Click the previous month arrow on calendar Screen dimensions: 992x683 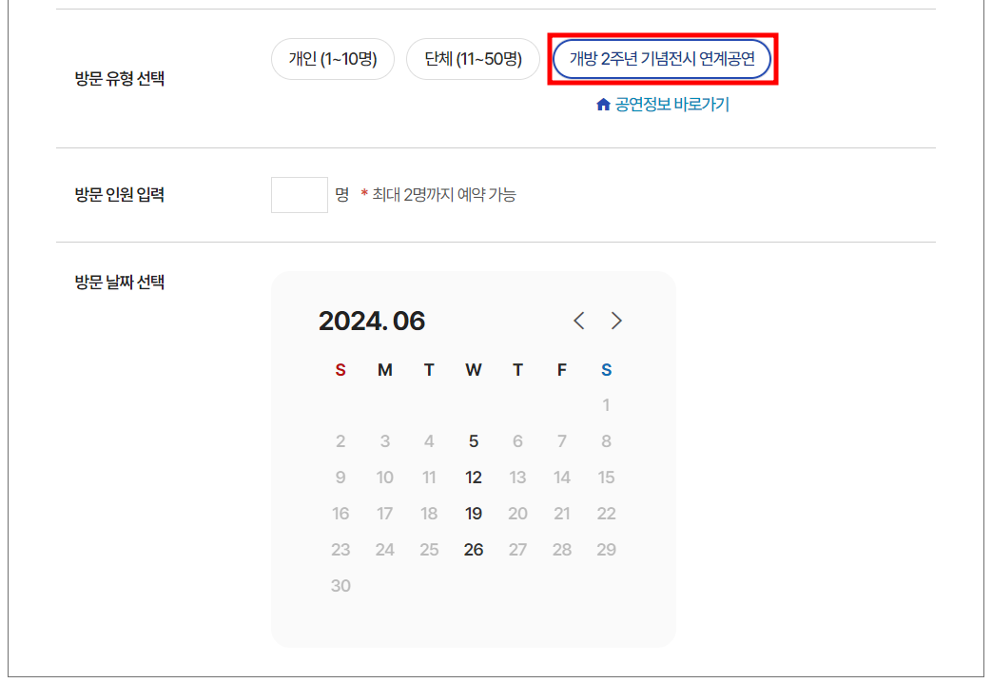[579, 321]
